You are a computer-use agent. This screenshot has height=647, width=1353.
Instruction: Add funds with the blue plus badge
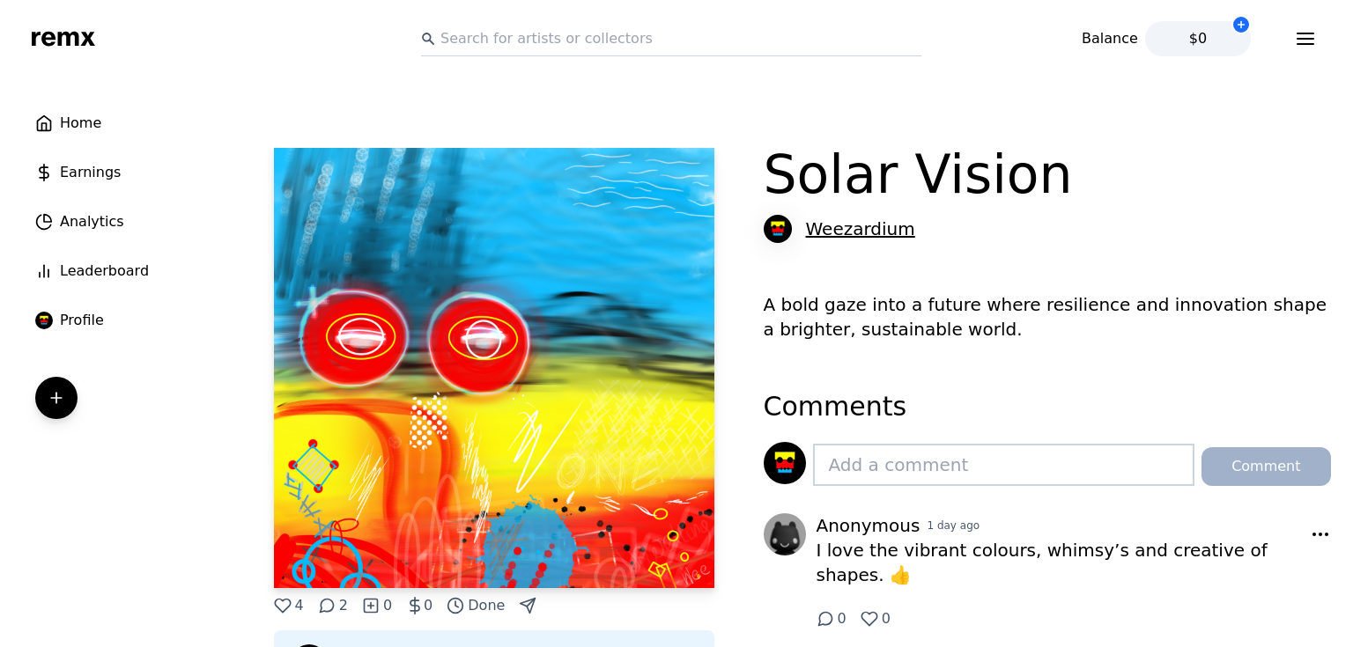coord(1240,25)
